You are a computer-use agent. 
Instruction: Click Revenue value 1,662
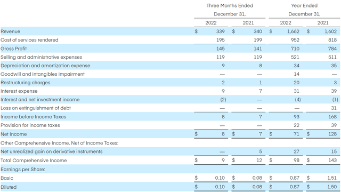[x=293, y=31]
